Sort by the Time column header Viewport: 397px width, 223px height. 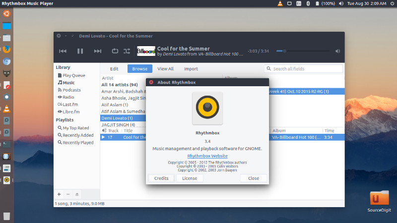(330, 131)
